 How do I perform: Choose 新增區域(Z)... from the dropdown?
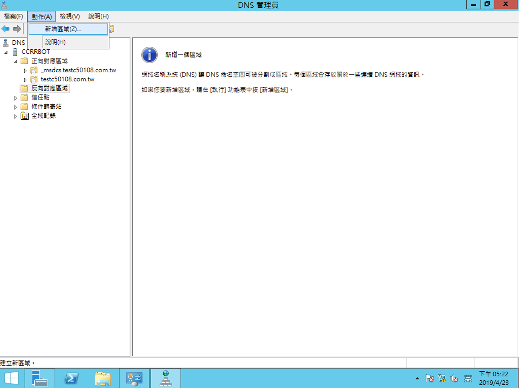click(x=68, y=29)
